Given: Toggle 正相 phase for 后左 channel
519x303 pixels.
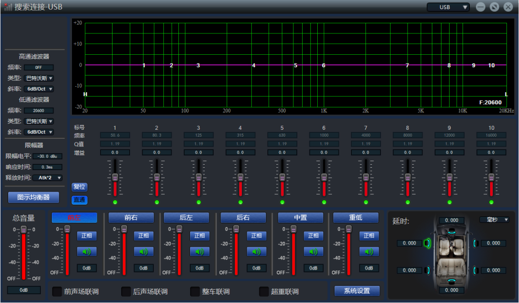Looking at the screenshot, I should (200, 236).
